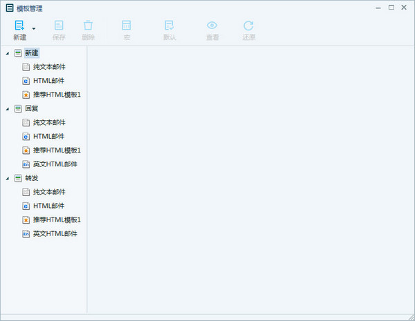
Task: Collapse the 新建 tree group arrow
Action: (x=8, y=53)
